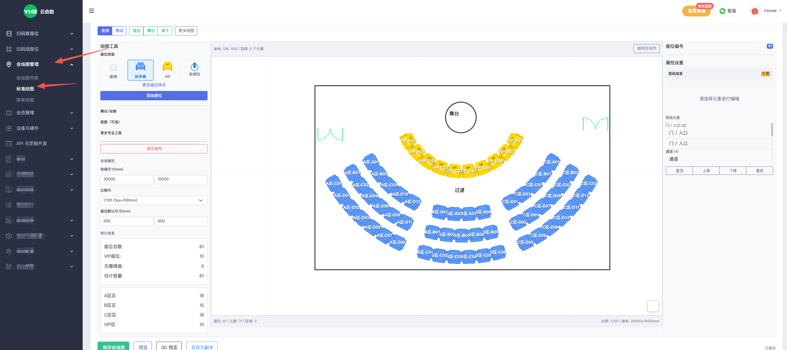This screenshot has height=350, width=787.
Task: Click the 其他元素 list scrollbar
Action: (772, 130)
